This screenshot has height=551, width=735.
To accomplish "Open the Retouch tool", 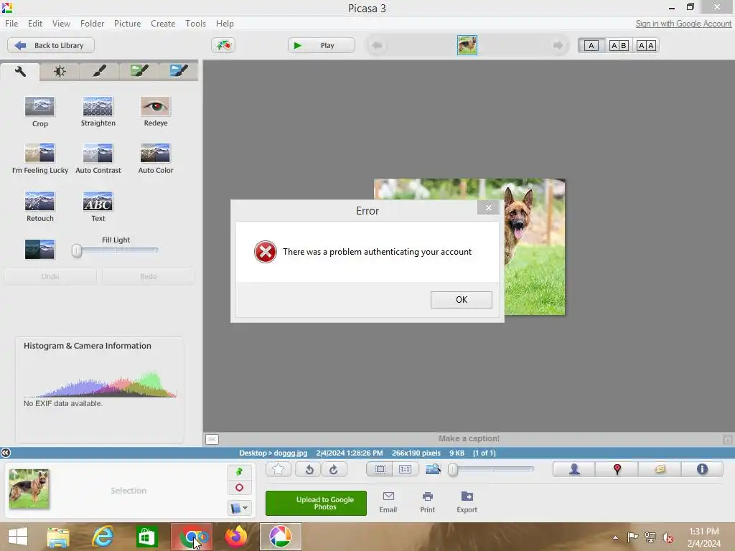I will [x=40, y=207].
